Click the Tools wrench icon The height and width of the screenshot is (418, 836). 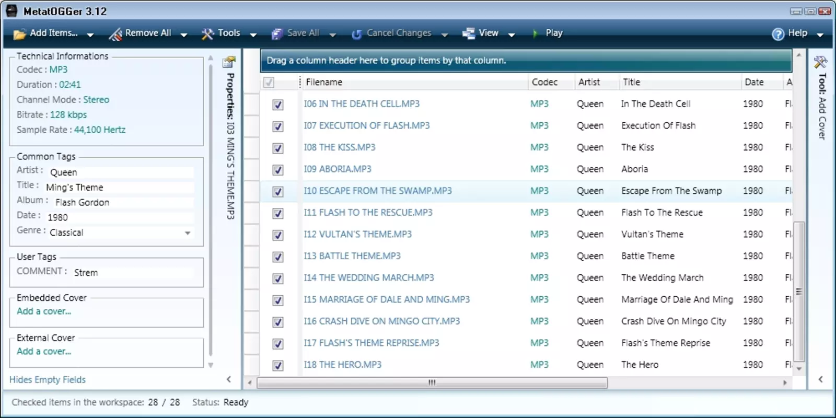point(207,34)
